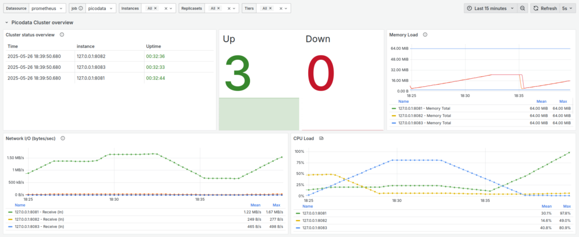Toggle 127.0.0.1:8082 Receive (in) legend series
579x237 pixels.
tap(40, 219)
